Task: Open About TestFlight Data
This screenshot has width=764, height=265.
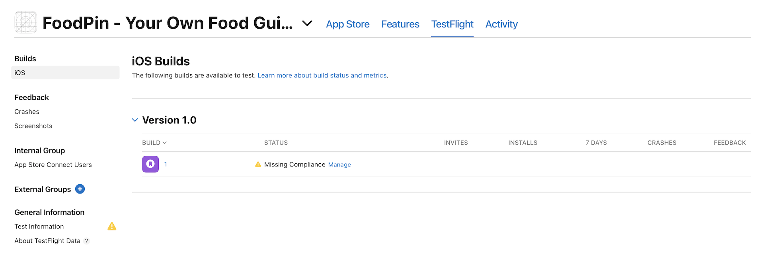Action: coord(47,241)
